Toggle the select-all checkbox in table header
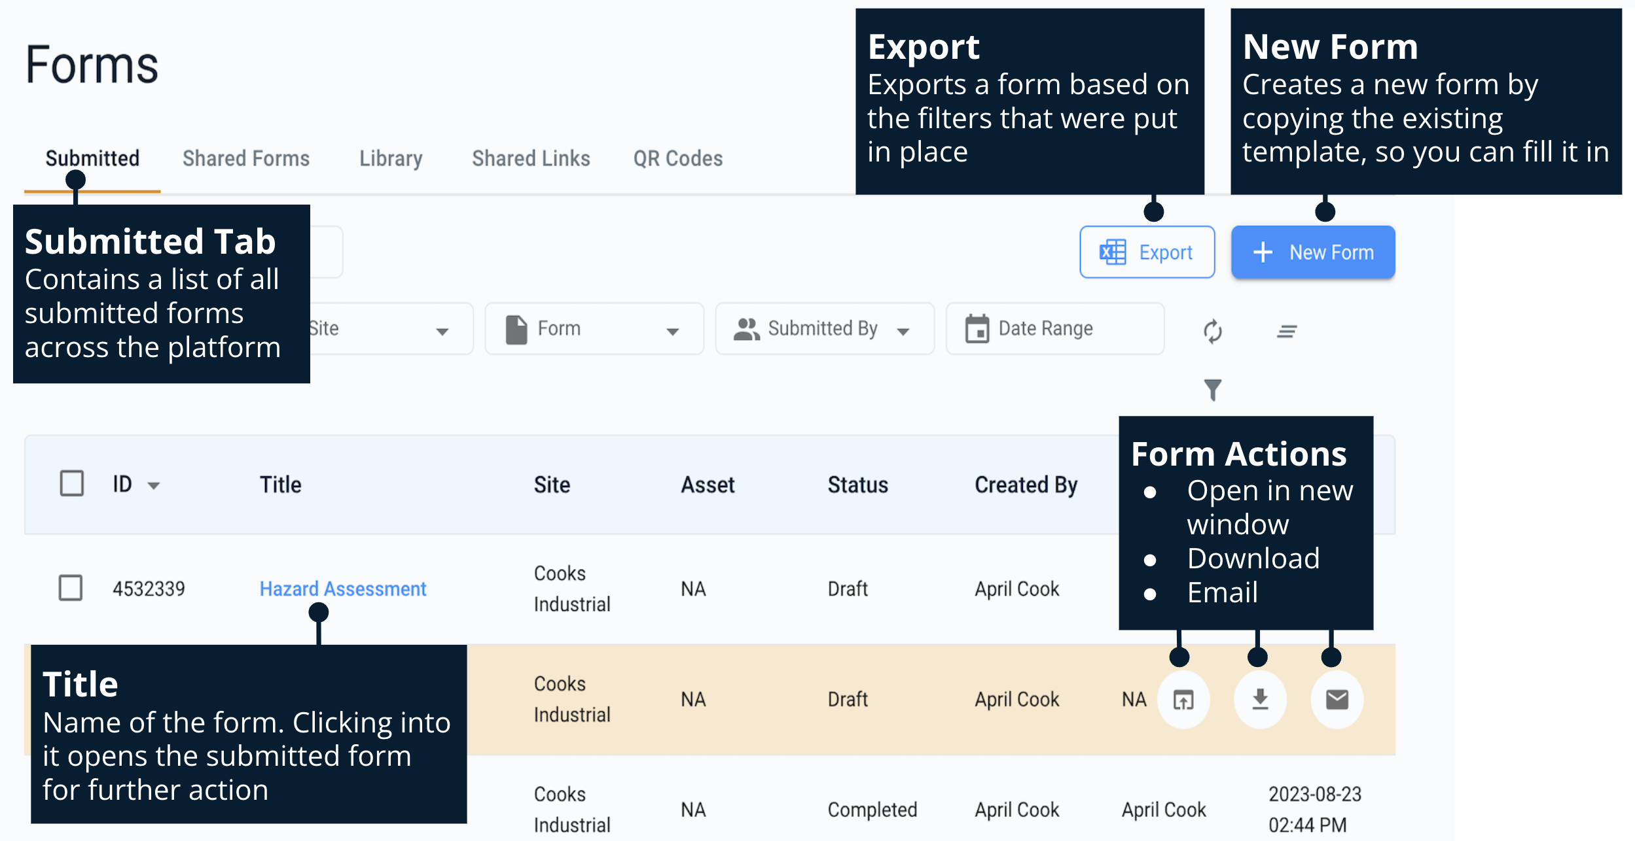Image resolution: width=1635 pixels, height=841 pixels. pos(72,484)
